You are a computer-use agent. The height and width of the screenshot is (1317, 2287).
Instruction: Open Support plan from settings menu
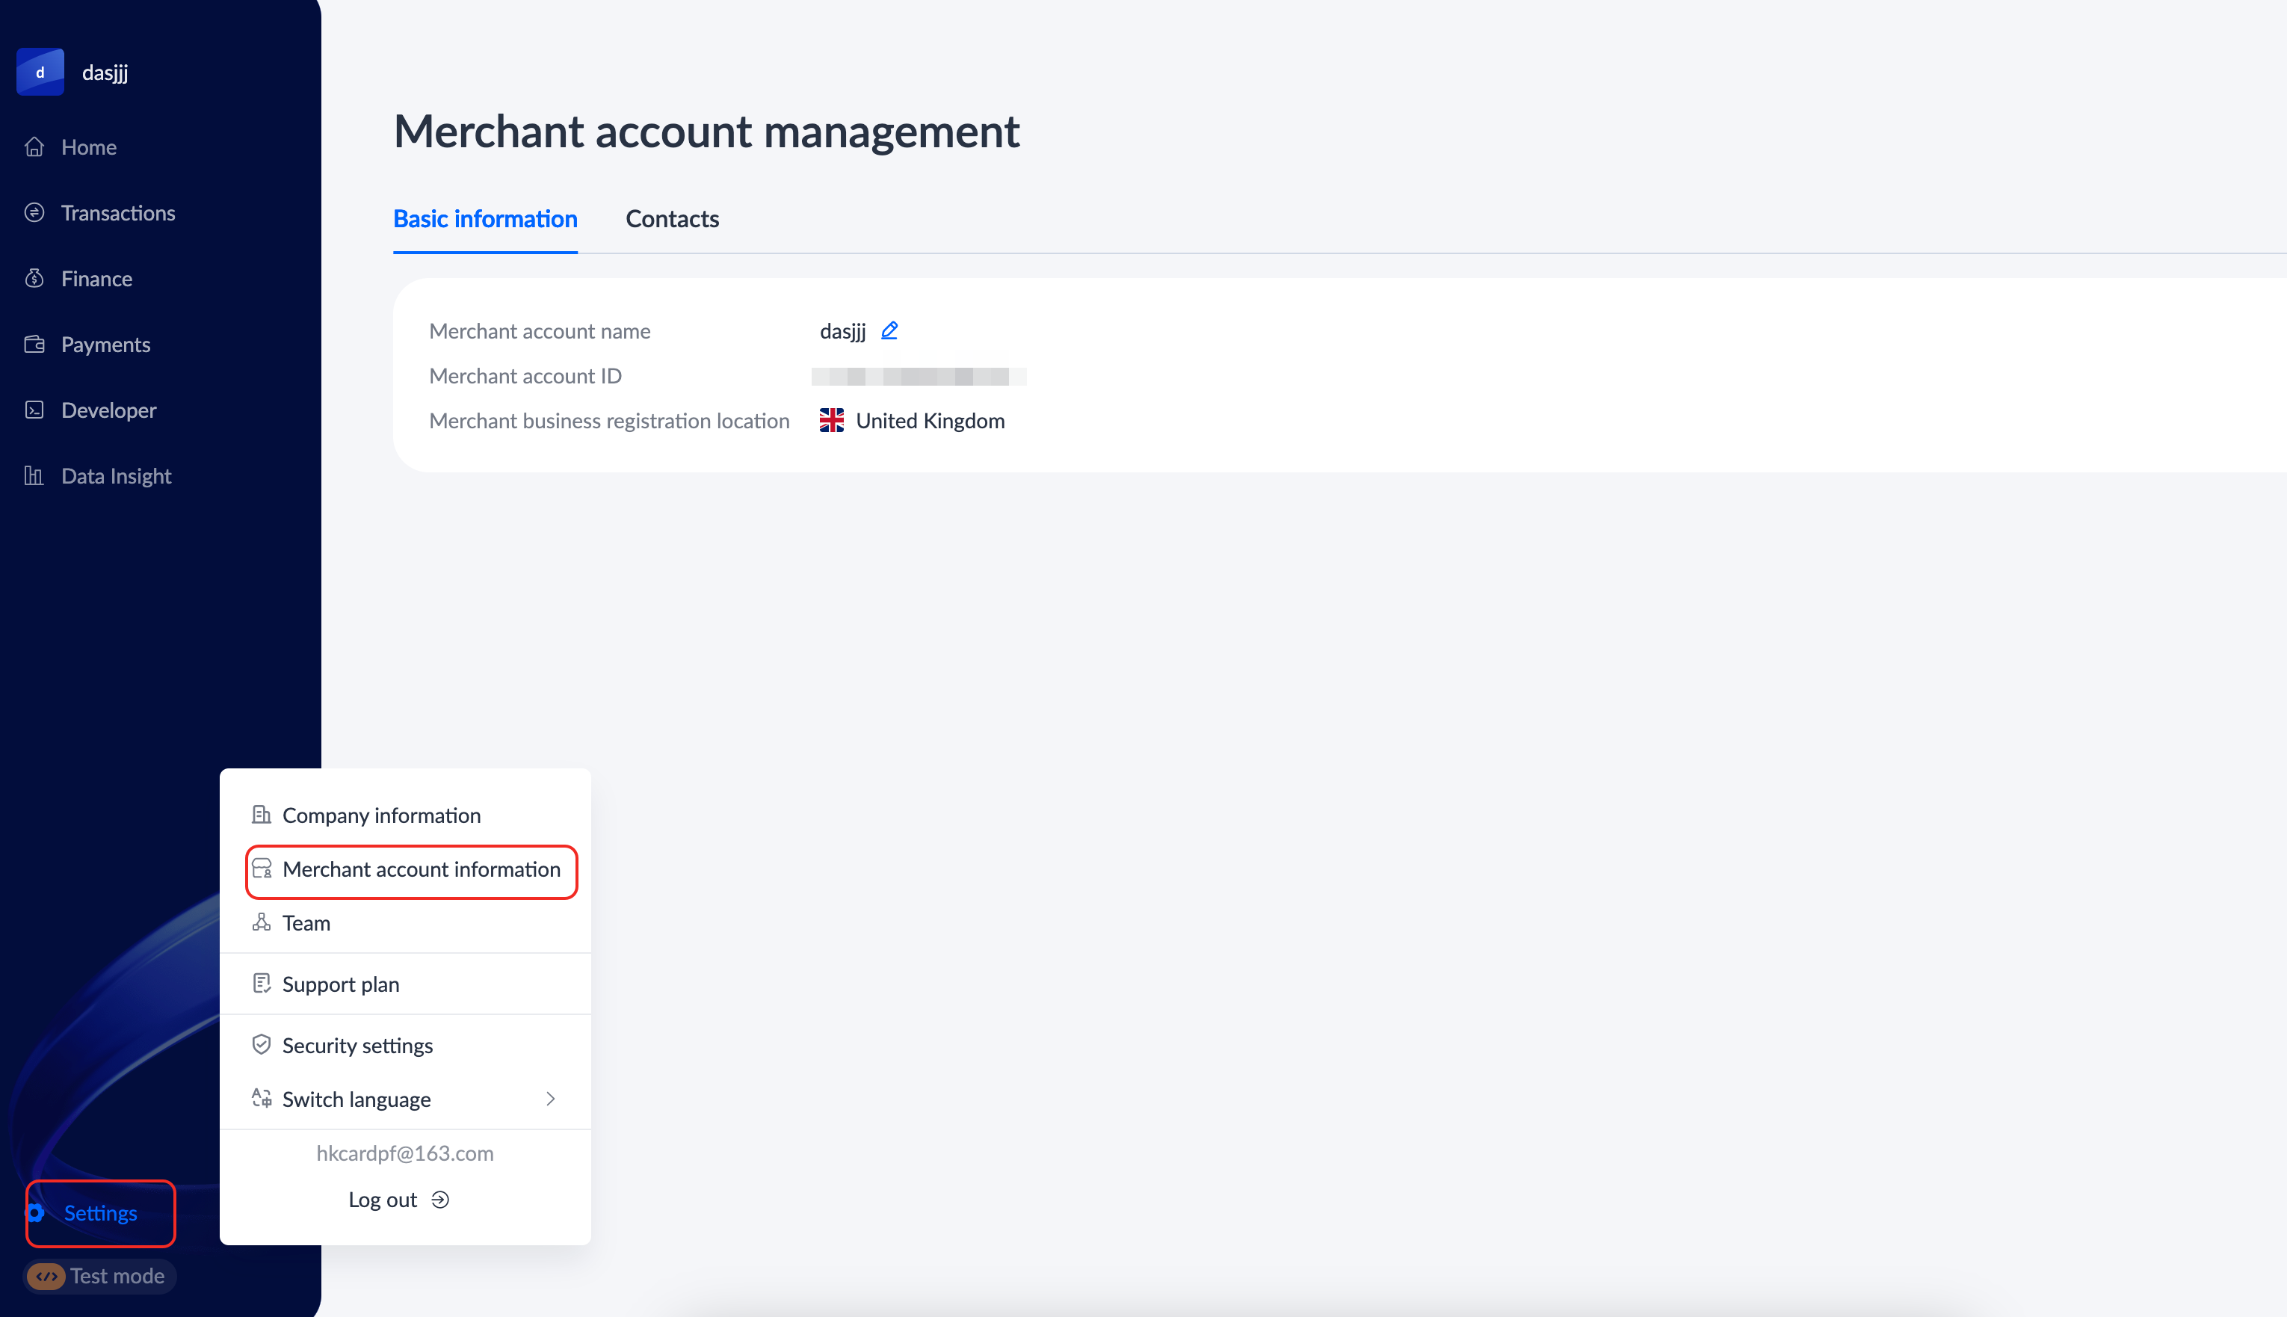click(340, 984)
